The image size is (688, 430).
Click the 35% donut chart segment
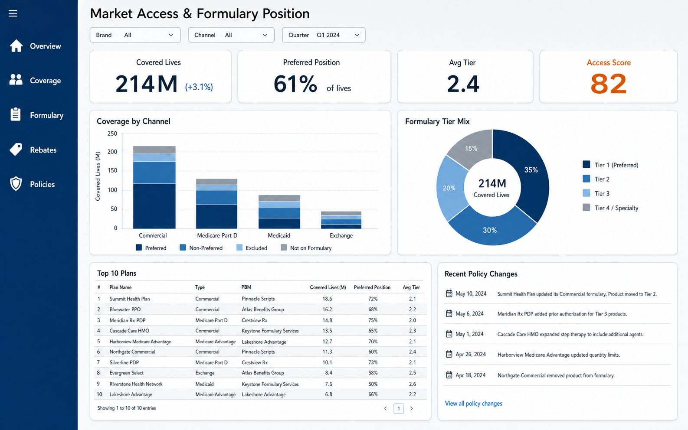pos(531,170)
